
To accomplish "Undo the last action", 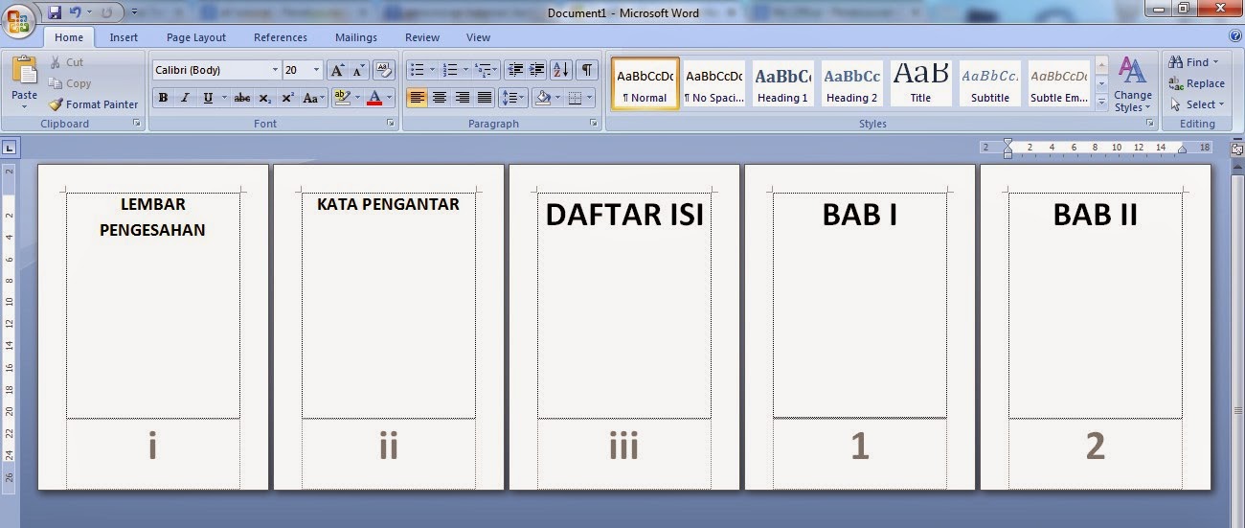I will (x=76, y=12).
